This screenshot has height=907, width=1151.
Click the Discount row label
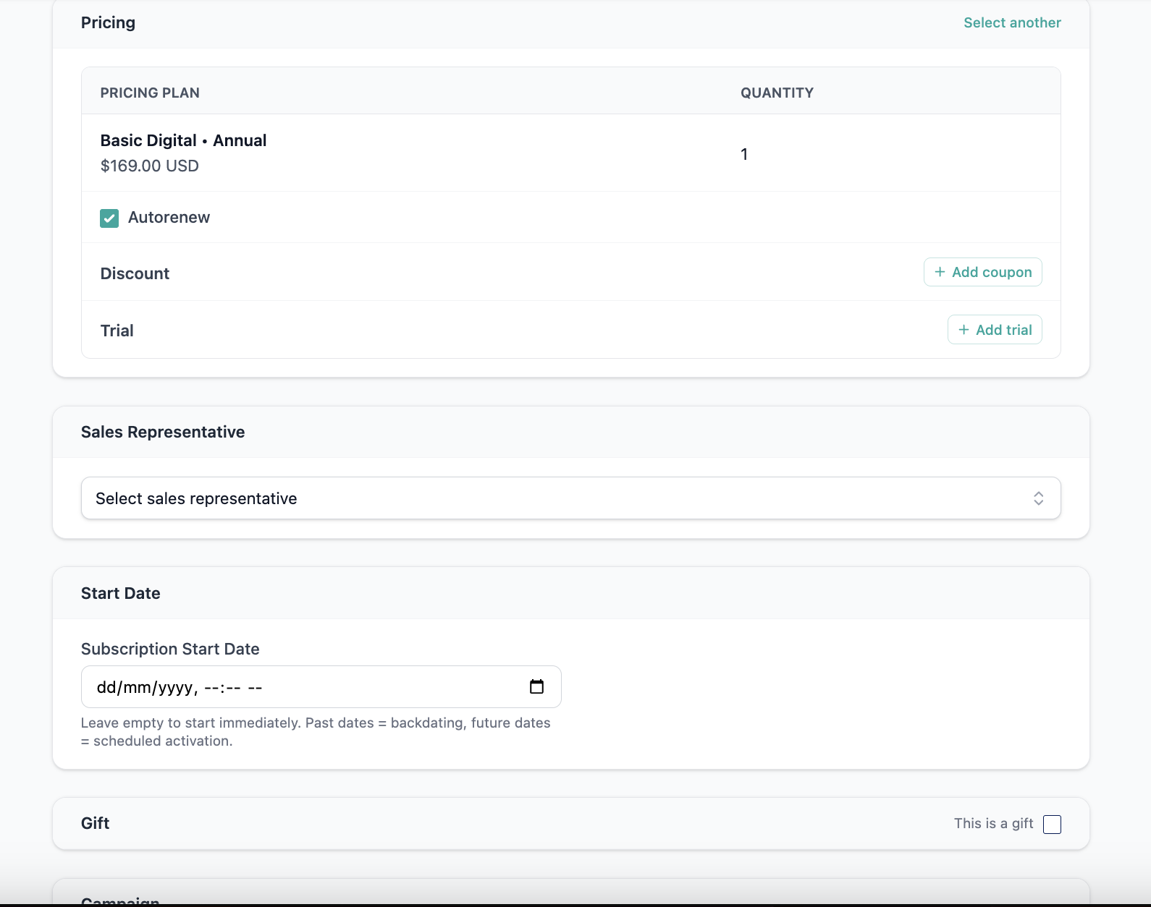pyautogui.click(x=135, y=273)
